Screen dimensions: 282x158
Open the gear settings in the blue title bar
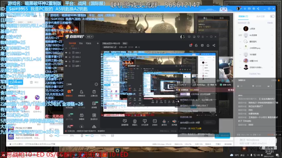(253, 8)
